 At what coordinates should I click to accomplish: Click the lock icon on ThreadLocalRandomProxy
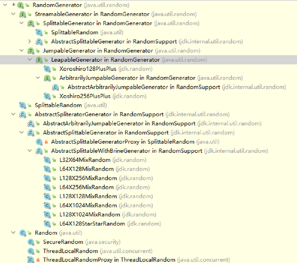pos(38,260)
